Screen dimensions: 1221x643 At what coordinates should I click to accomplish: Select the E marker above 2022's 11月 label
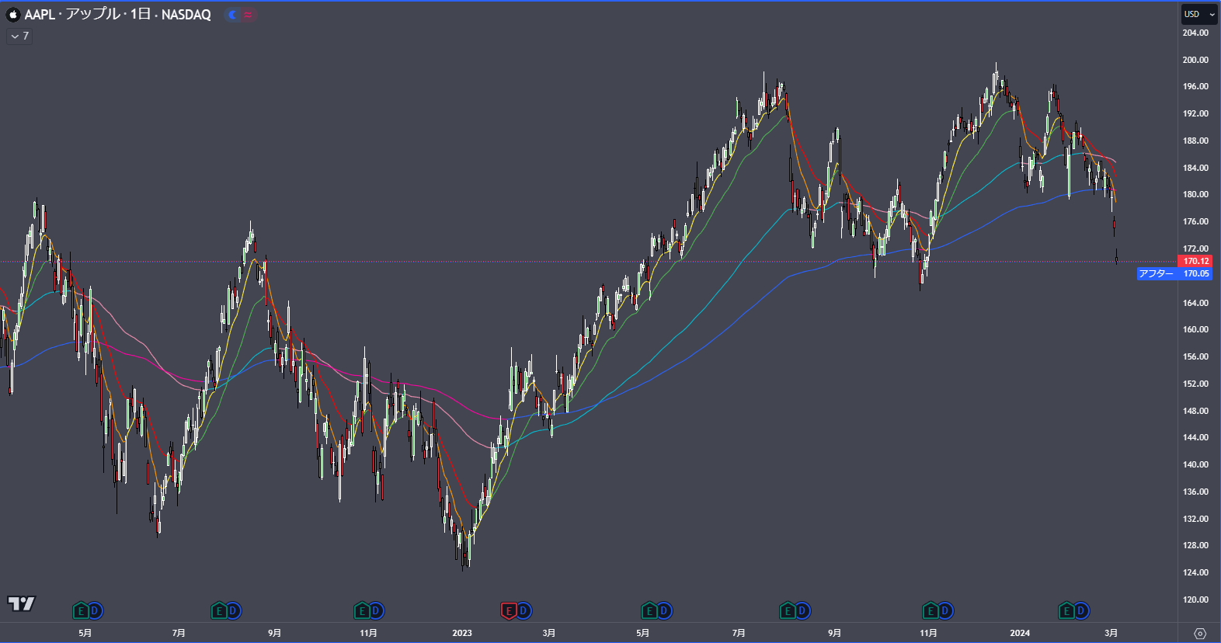(361, 611)
